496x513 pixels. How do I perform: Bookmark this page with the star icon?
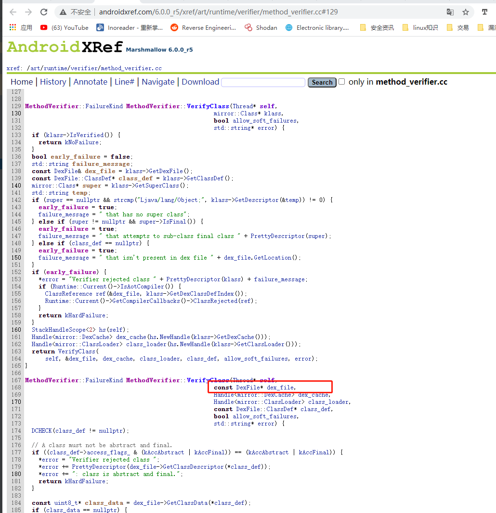pyautogui.click(x=466, y=12)
